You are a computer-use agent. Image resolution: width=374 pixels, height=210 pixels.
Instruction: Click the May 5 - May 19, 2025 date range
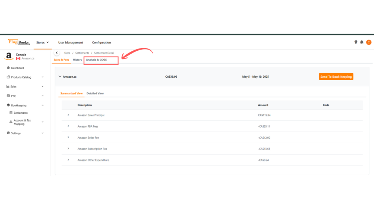pyautogui.click(x=255, y=77)
